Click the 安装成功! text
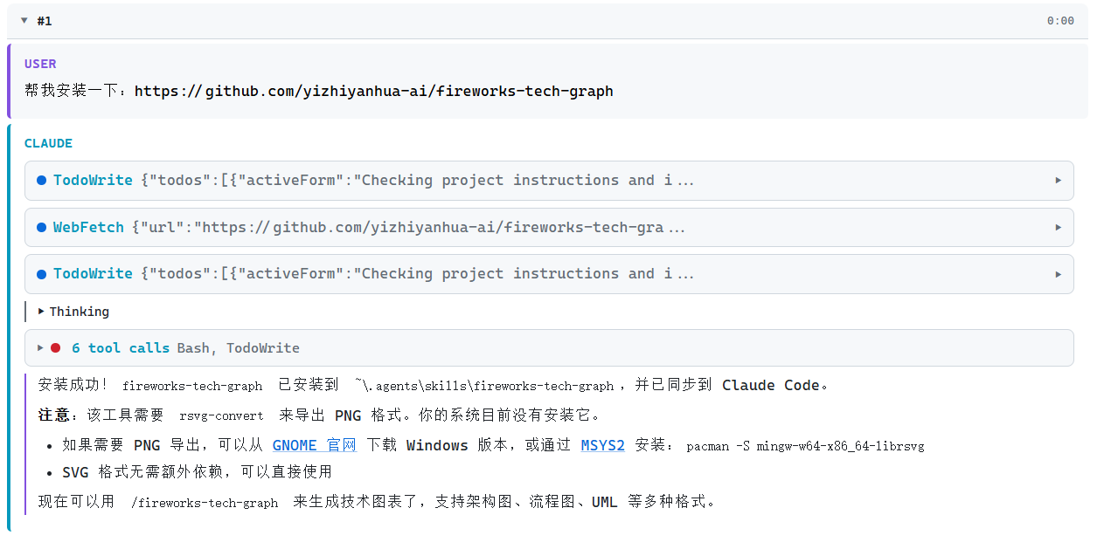 [73, 385]
